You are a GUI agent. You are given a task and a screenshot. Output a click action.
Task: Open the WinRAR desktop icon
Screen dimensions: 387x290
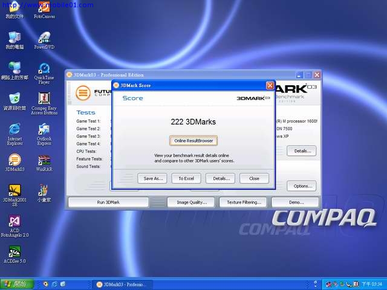44,163
